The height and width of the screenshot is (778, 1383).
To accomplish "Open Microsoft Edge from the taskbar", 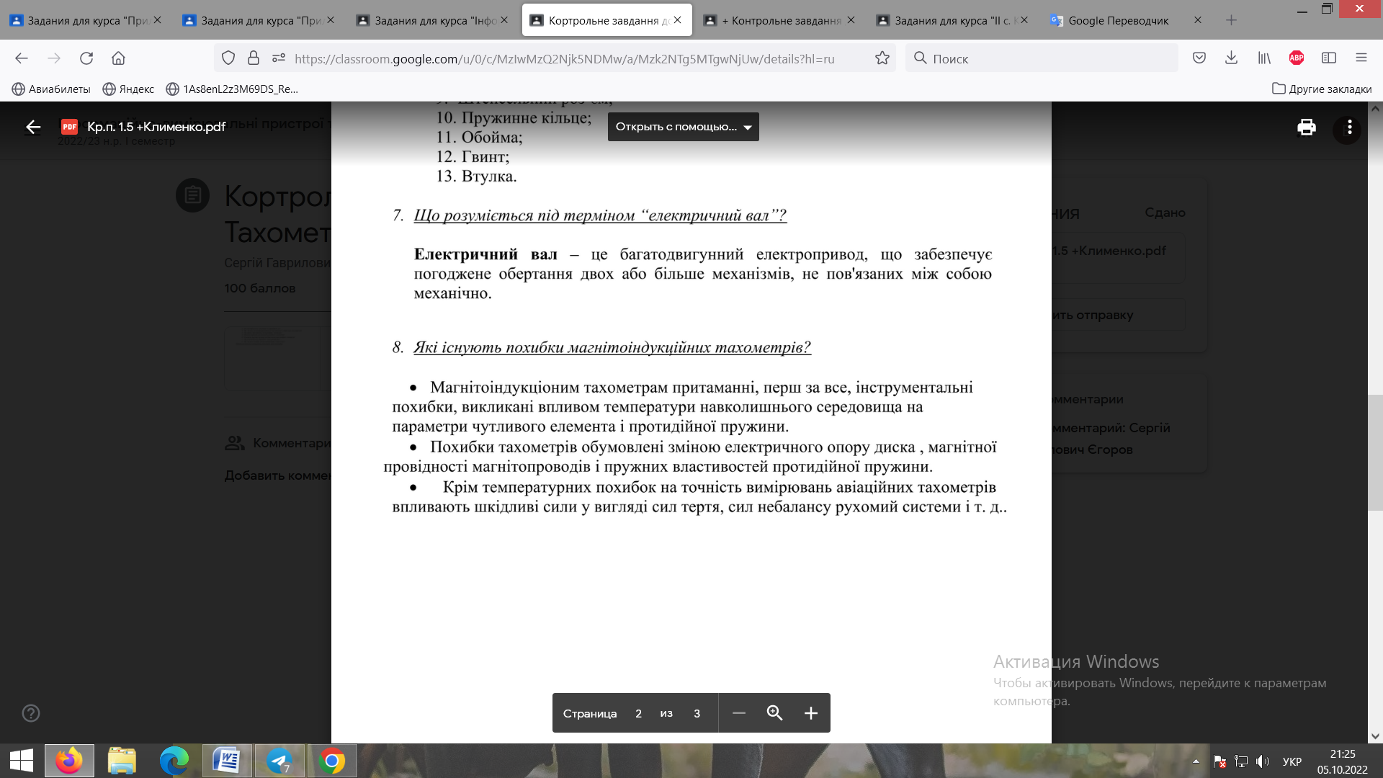I will pos(174,761).
